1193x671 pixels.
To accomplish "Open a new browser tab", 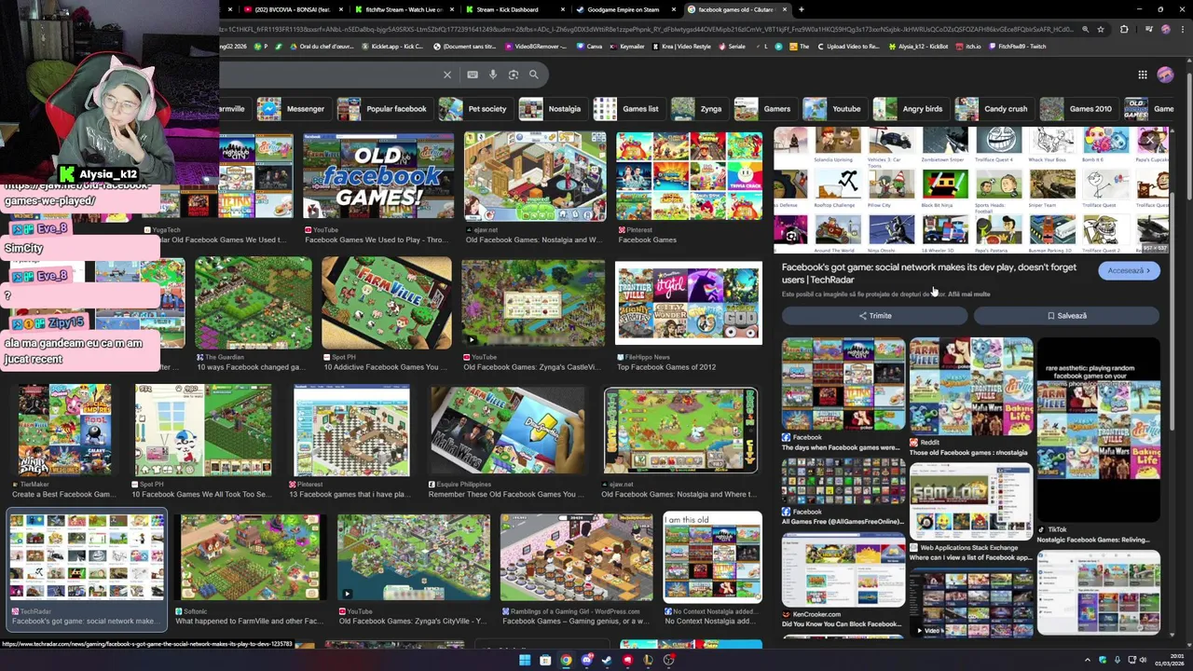I will point(802,9).
